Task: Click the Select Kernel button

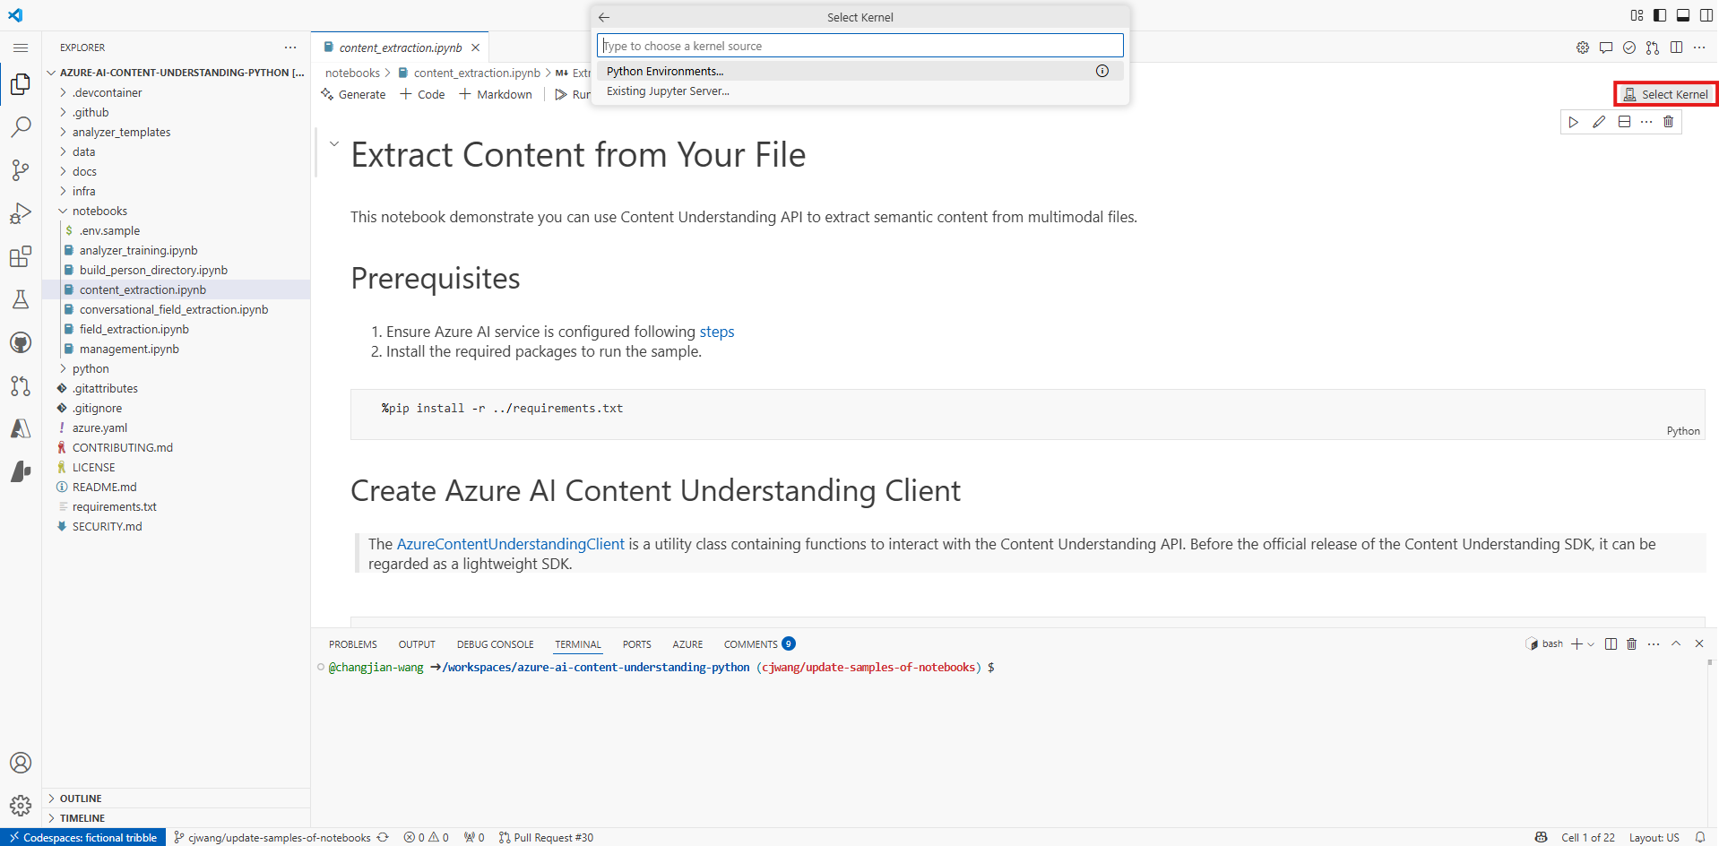Action: click(x=1666, y=94)
